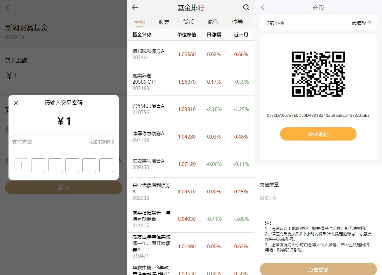Click the net value 1.56070
Viewport: 382px width, 275px height.
point(187,82)
